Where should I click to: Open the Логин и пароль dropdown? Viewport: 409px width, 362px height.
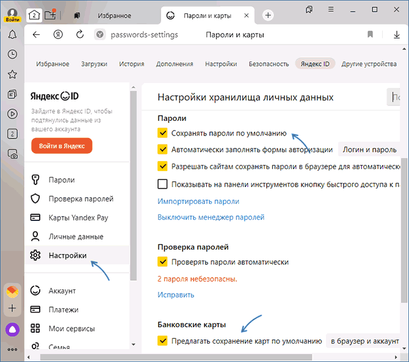click(369, 150)
